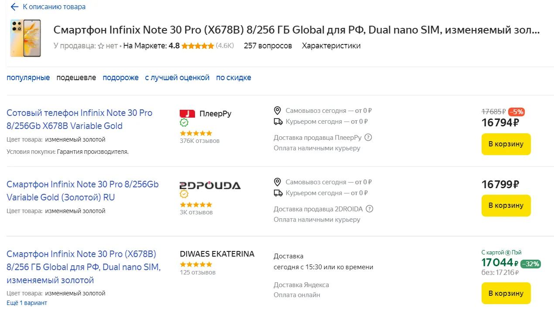554x315 pixels.
Task: Open "Характеристики" link in header
Action: (x=331, y=46)
